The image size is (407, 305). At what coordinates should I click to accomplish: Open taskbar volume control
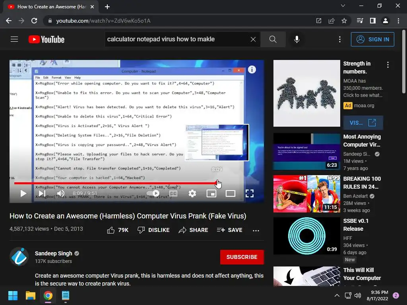tap(358, 295)
